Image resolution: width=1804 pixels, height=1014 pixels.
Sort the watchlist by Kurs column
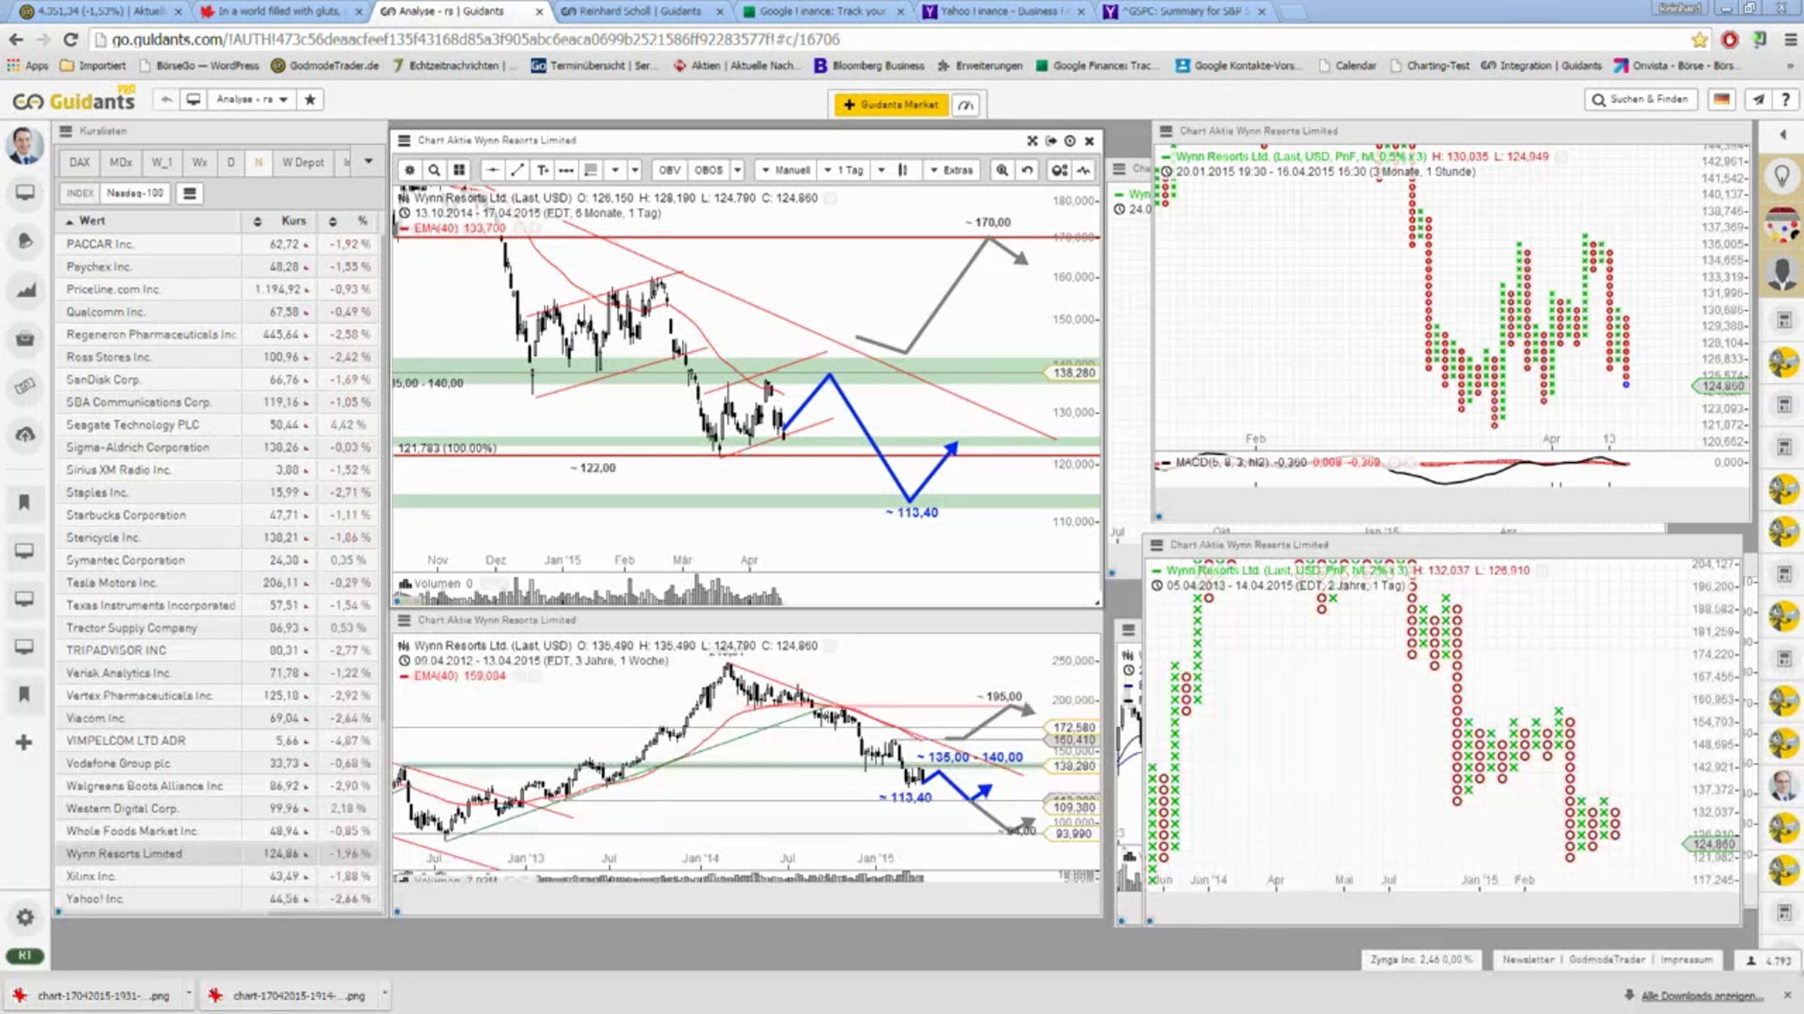click(280, 221)
